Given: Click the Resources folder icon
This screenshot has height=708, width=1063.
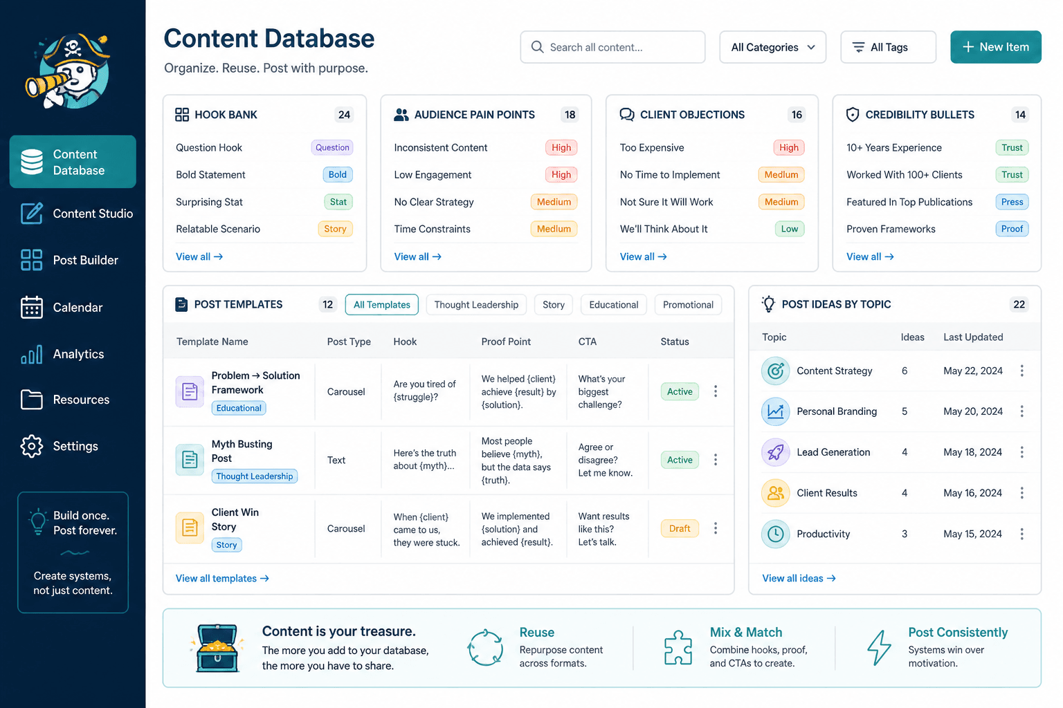Looking at the screenshot, I should (x=32, y=400).
